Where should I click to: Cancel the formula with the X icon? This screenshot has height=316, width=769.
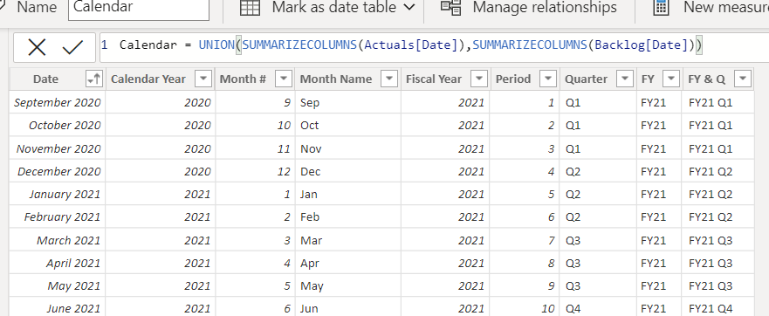[x=37, y=48]
